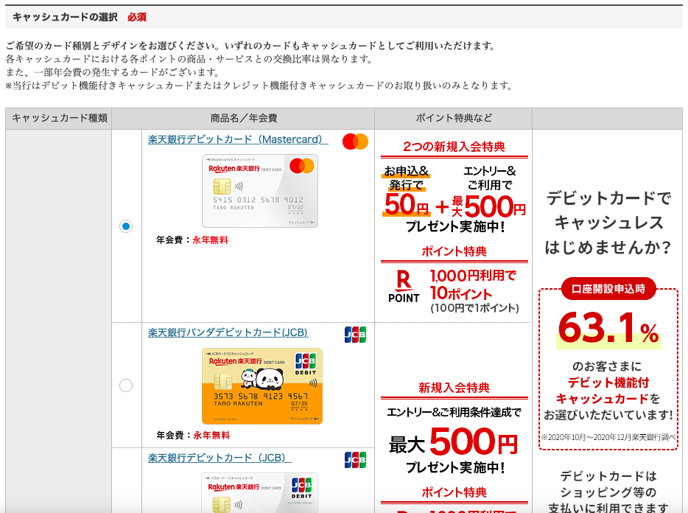
Task: Click the JCB logo beside the Panda debit link
Action: (355, 335)
